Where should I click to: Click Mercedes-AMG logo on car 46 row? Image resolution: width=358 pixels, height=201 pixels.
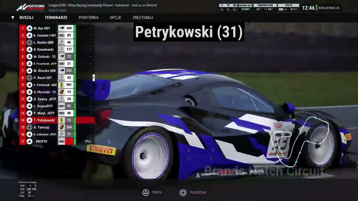pos(62,42)
